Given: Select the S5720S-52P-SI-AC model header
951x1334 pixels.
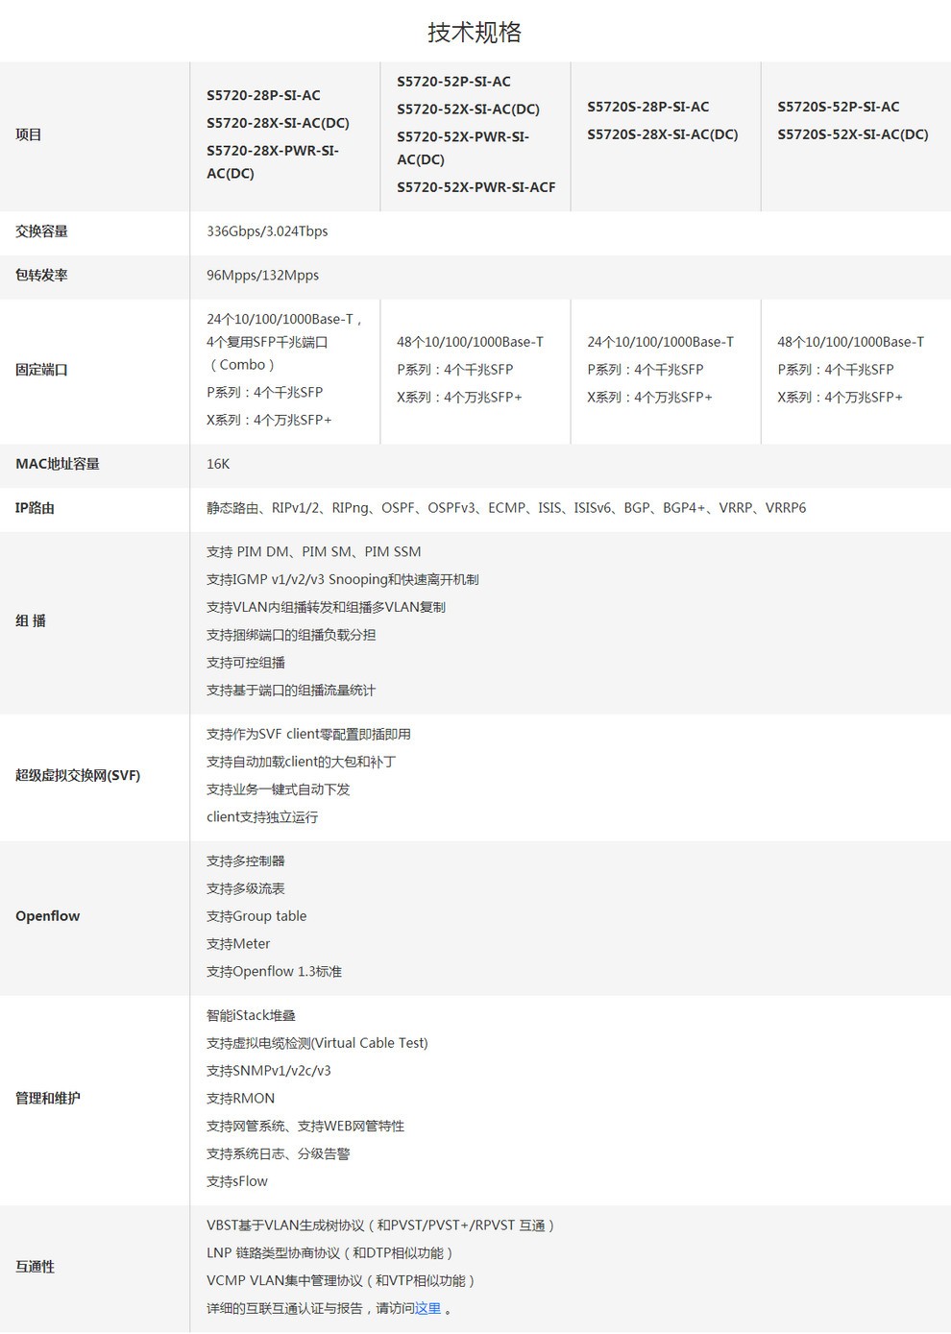Looking at the screenshot, I should tap(838, 107).
